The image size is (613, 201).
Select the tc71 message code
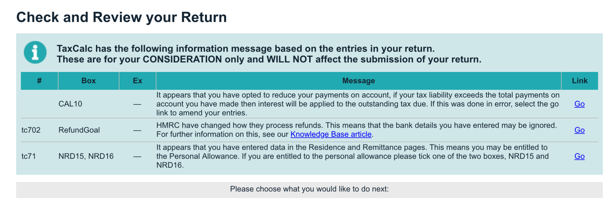pyautogui.click(x=29, y=156)
